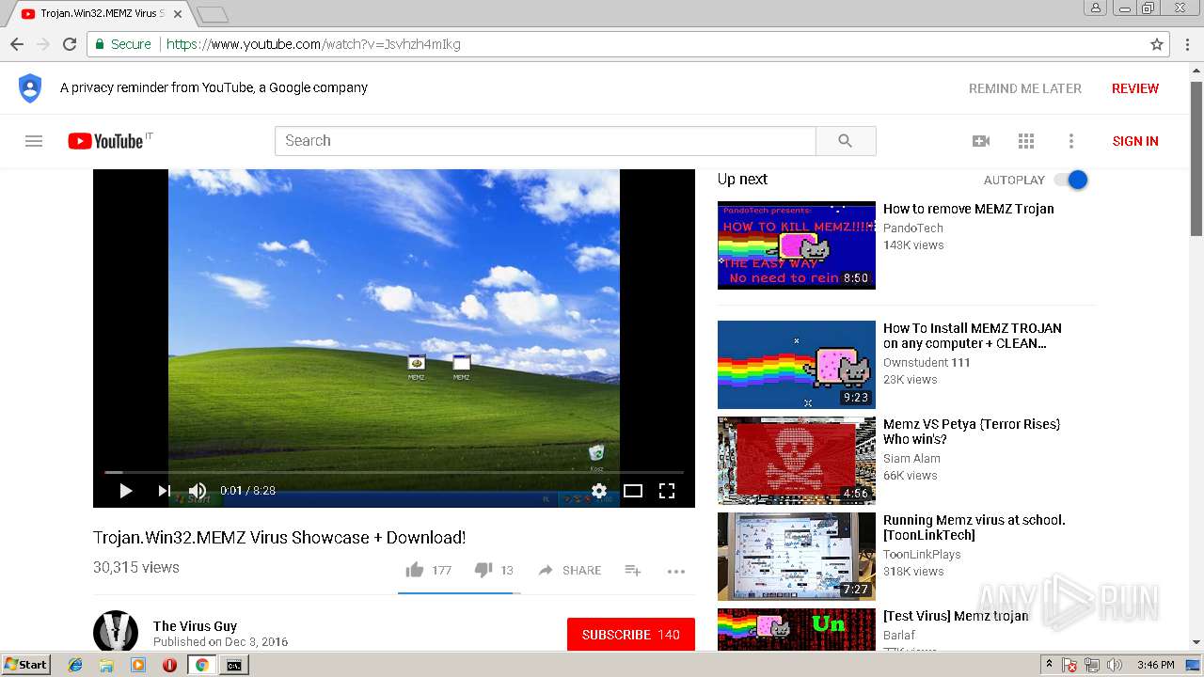Enter full screen mode

[667, 491]
